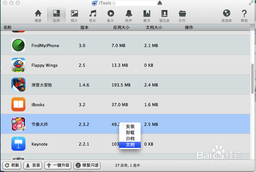Image resolution: width=256 pixels, height=172 pixels.
Task: Click the 2.5 MB document size cell
Action: click(151, 124)
